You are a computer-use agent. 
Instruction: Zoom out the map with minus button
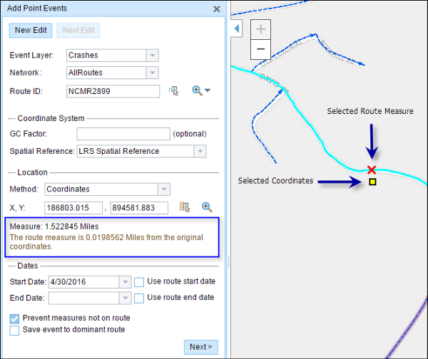[261, 48]
